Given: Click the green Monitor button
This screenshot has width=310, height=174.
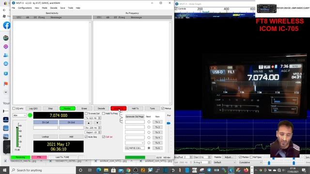Looking at the screenshot, I should pos(67,108).
